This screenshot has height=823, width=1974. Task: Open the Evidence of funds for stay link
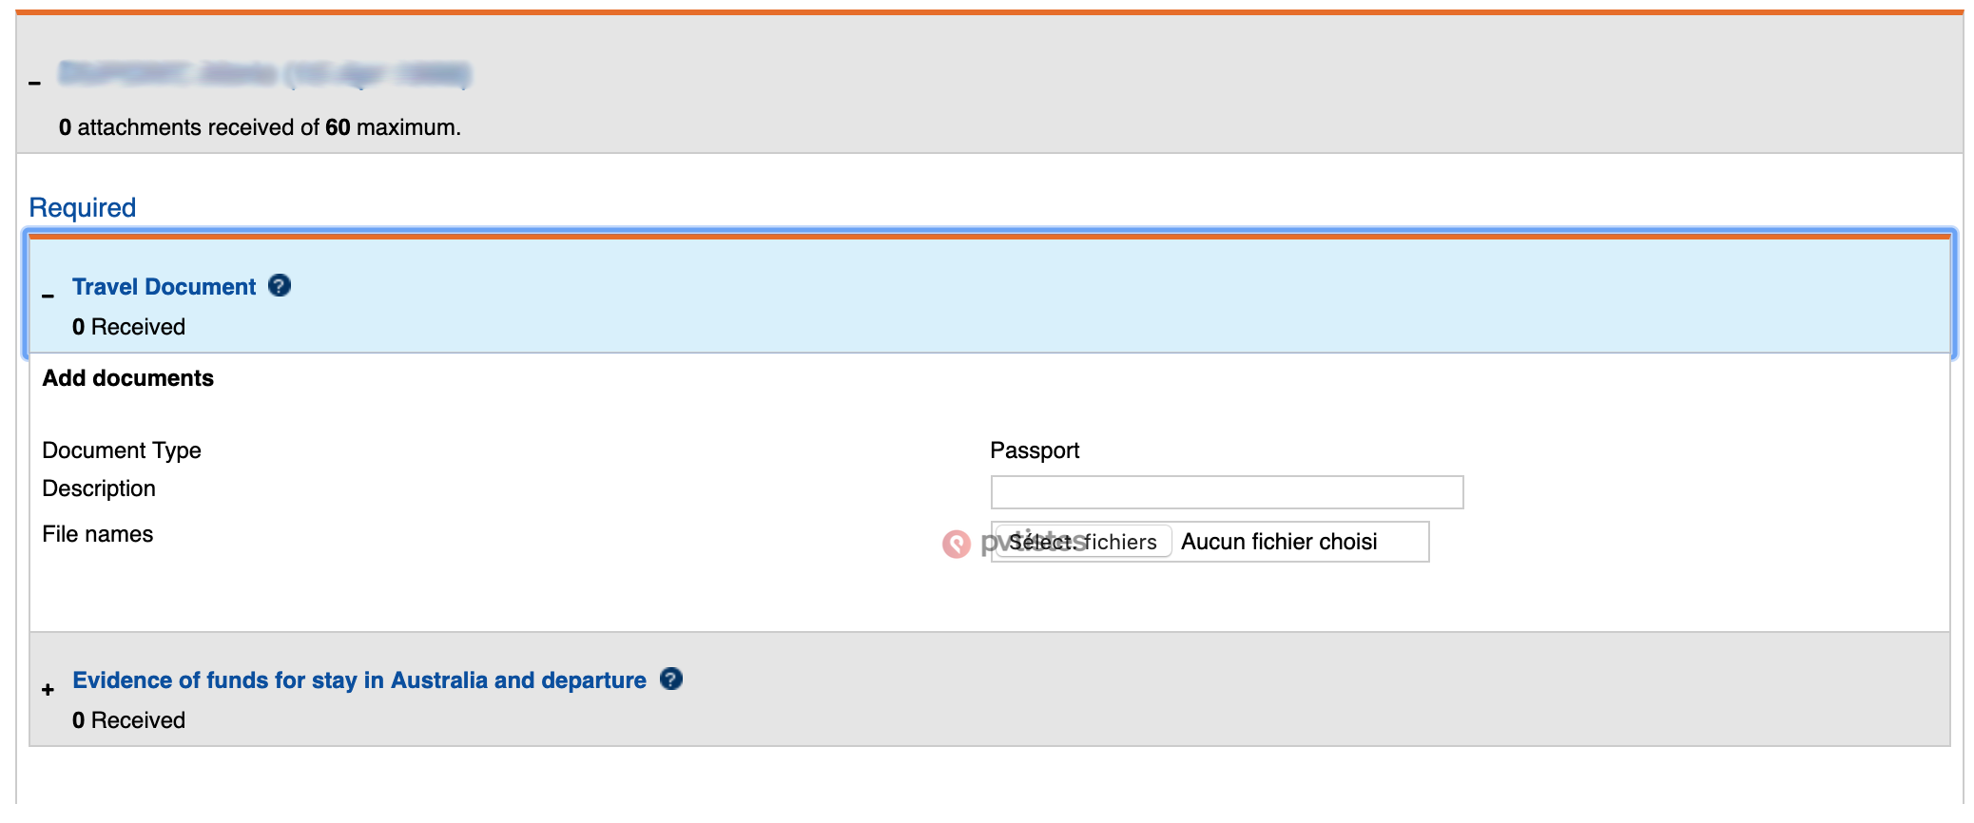click(x=358, y=680)
